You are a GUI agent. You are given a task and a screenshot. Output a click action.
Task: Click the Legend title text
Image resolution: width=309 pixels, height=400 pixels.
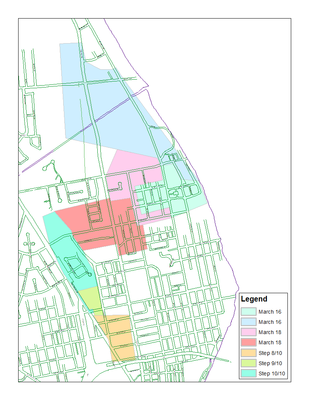click(x=254, y=299)
